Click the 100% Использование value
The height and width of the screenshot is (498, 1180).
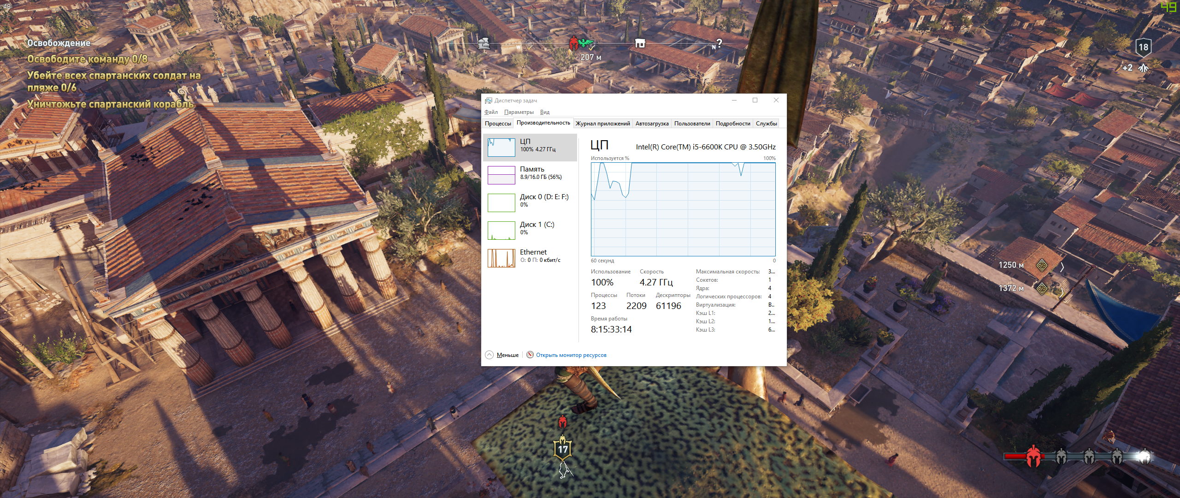(602, 282)
